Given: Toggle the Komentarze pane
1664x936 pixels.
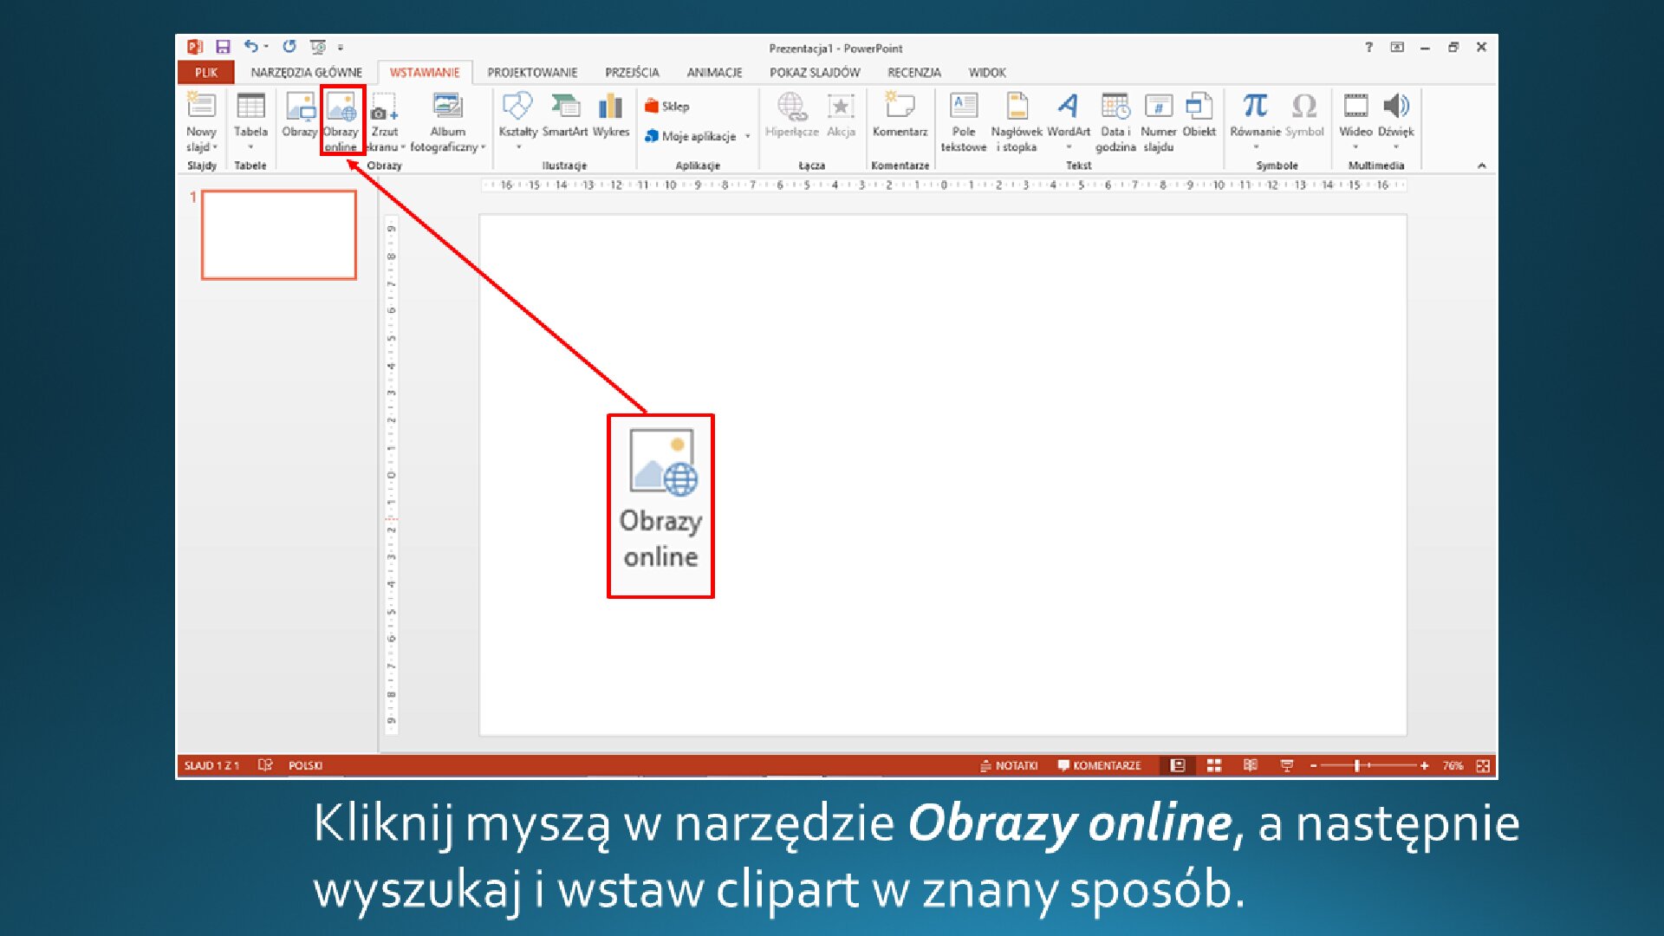Looking at the screenshot, I should pyautogui.click(x=1100, y=765).
